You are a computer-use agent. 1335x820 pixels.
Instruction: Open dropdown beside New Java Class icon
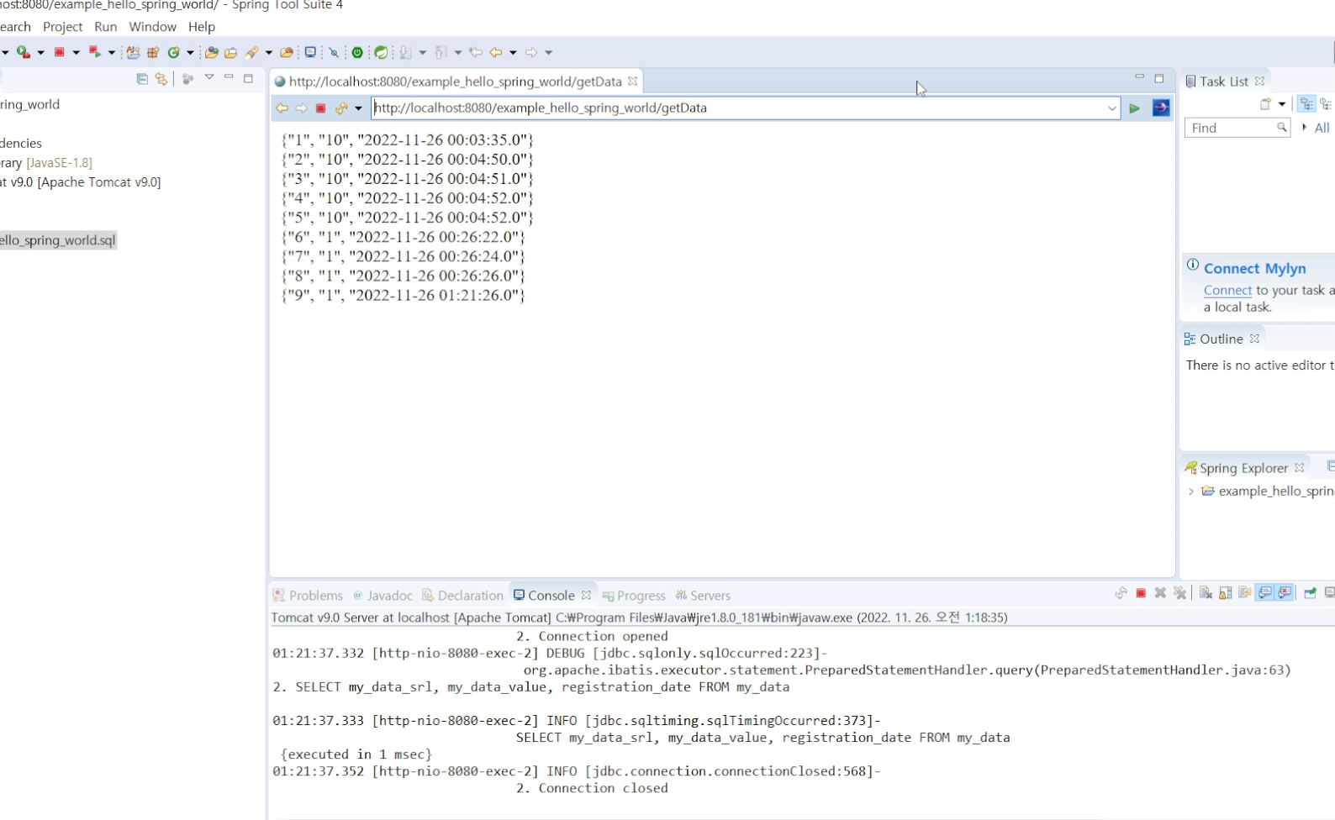coord(191,52)
